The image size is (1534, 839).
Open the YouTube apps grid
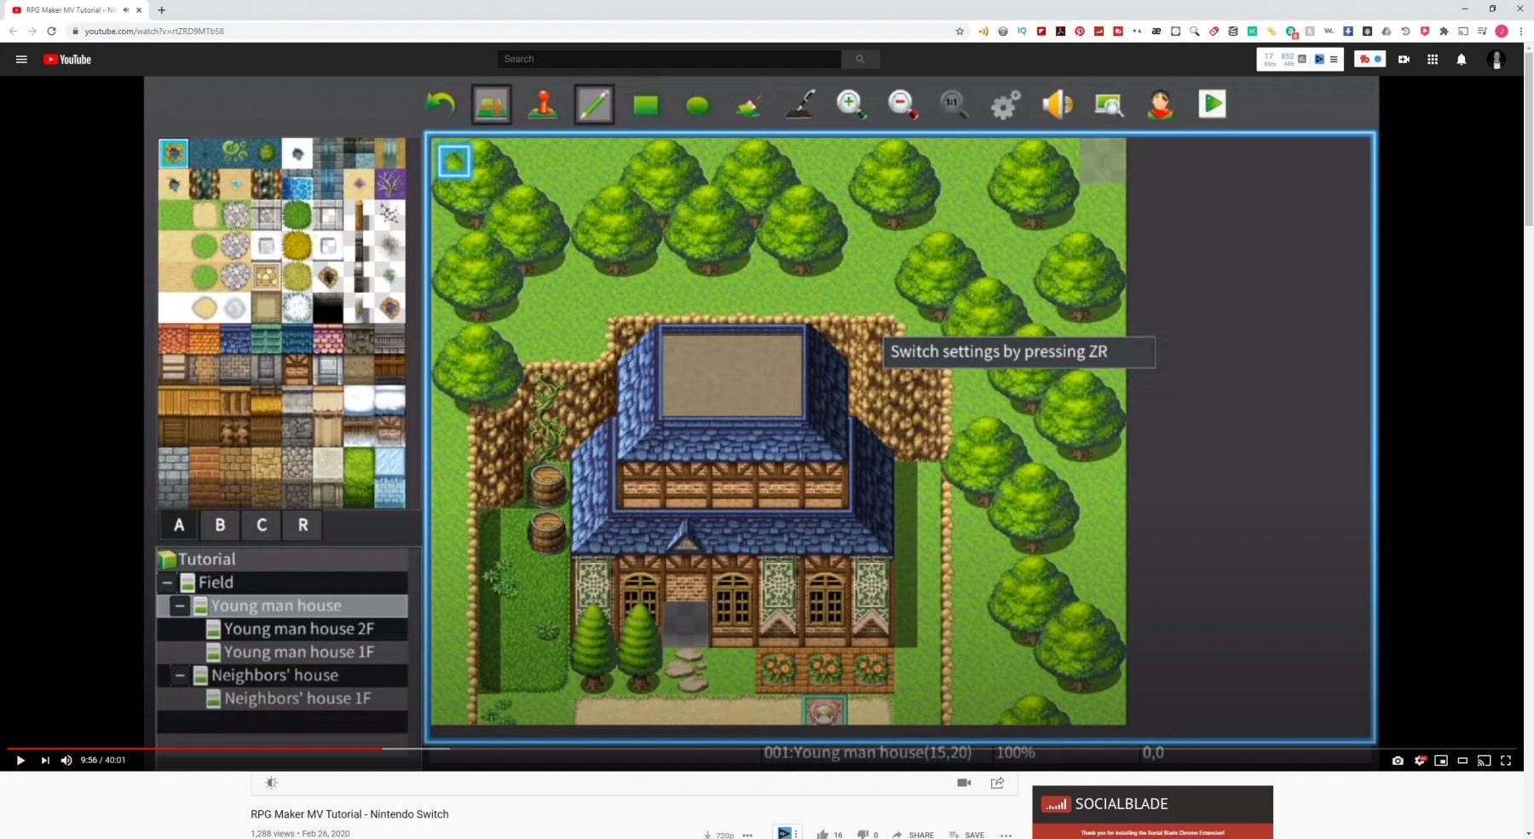[x=1433, y=60]
